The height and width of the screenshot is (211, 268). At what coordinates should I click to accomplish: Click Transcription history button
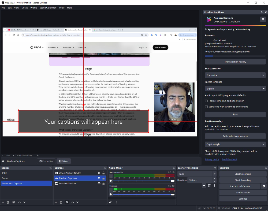(x=235, y=62)
